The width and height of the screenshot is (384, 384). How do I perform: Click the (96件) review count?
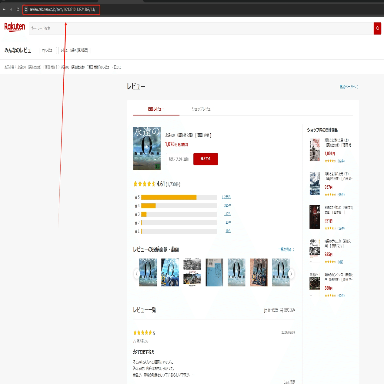[341, 195]
